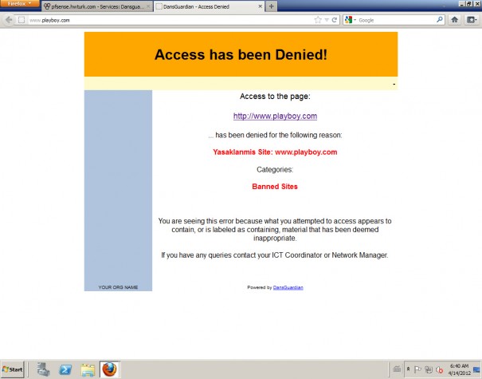Open the clock showing 6:40 AM
The image size is (482, 379).
(x=459, y=369)
